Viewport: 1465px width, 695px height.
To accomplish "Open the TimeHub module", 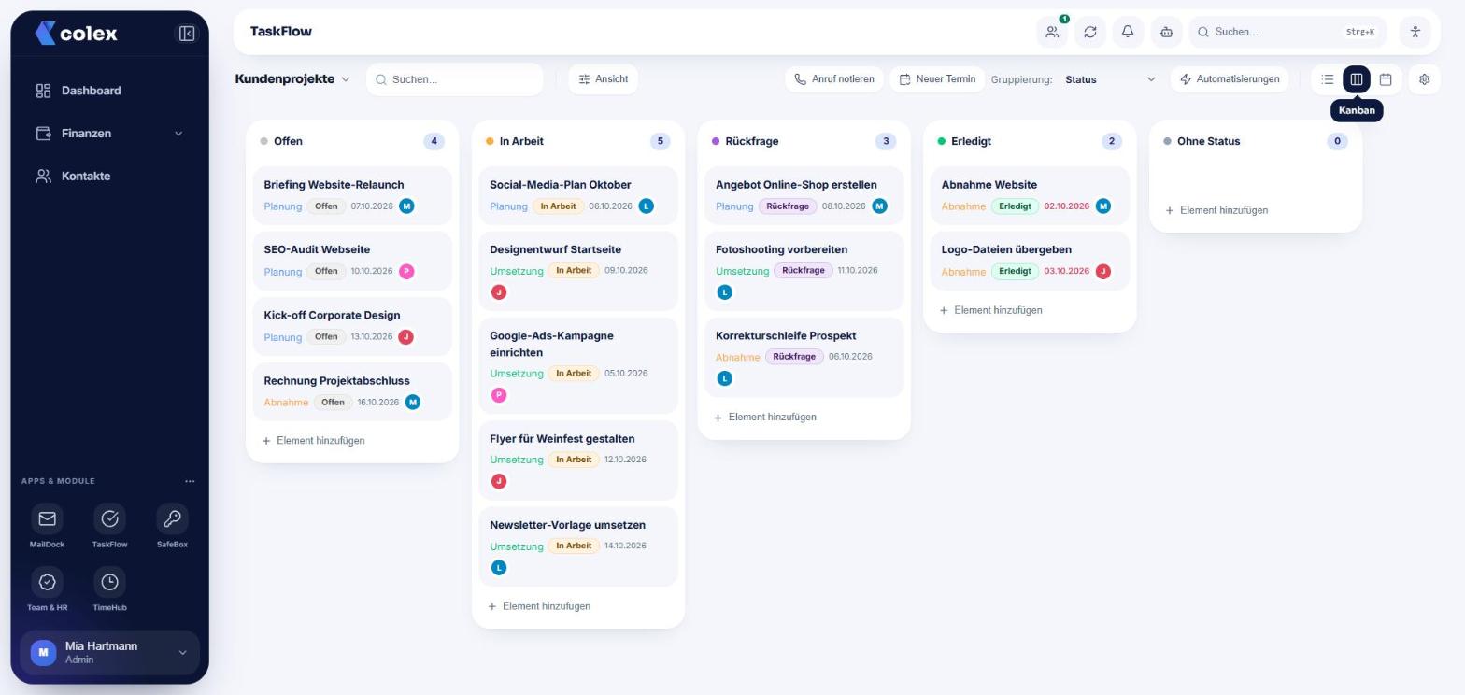I will (109, 589).
